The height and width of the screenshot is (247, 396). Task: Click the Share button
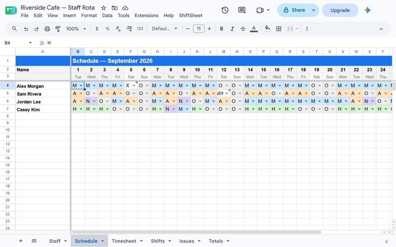point(293,10)
